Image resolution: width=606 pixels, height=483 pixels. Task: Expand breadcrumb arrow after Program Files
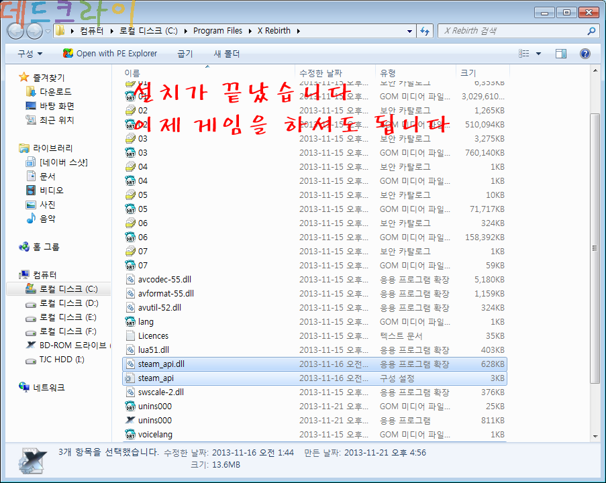(250, 31)
